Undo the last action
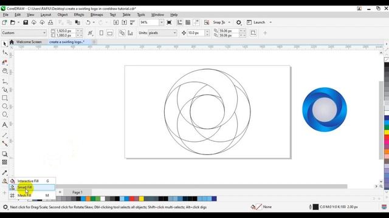 (88, 22)
